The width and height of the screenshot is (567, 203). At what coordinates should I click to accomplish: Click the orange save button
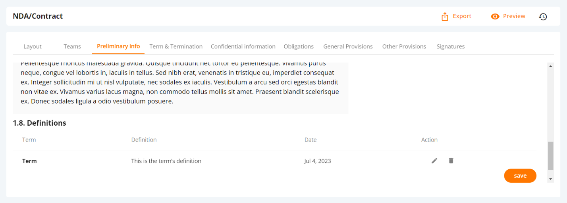[x=520, y=176]
